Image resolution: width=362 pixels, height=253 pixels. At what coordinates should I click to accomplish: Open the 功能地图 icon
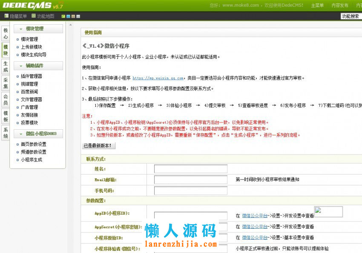[34, 16]
